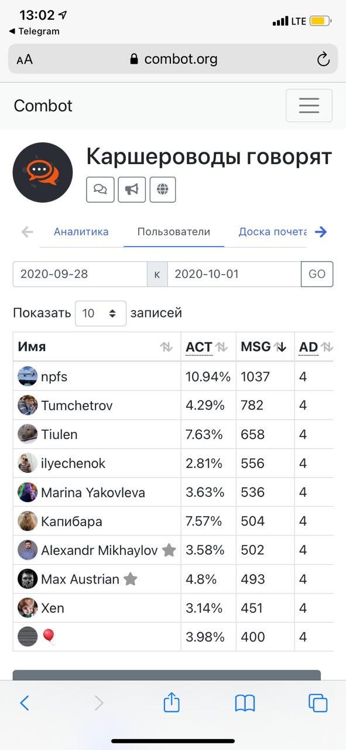Tap the Safari reload page icon

323,59
